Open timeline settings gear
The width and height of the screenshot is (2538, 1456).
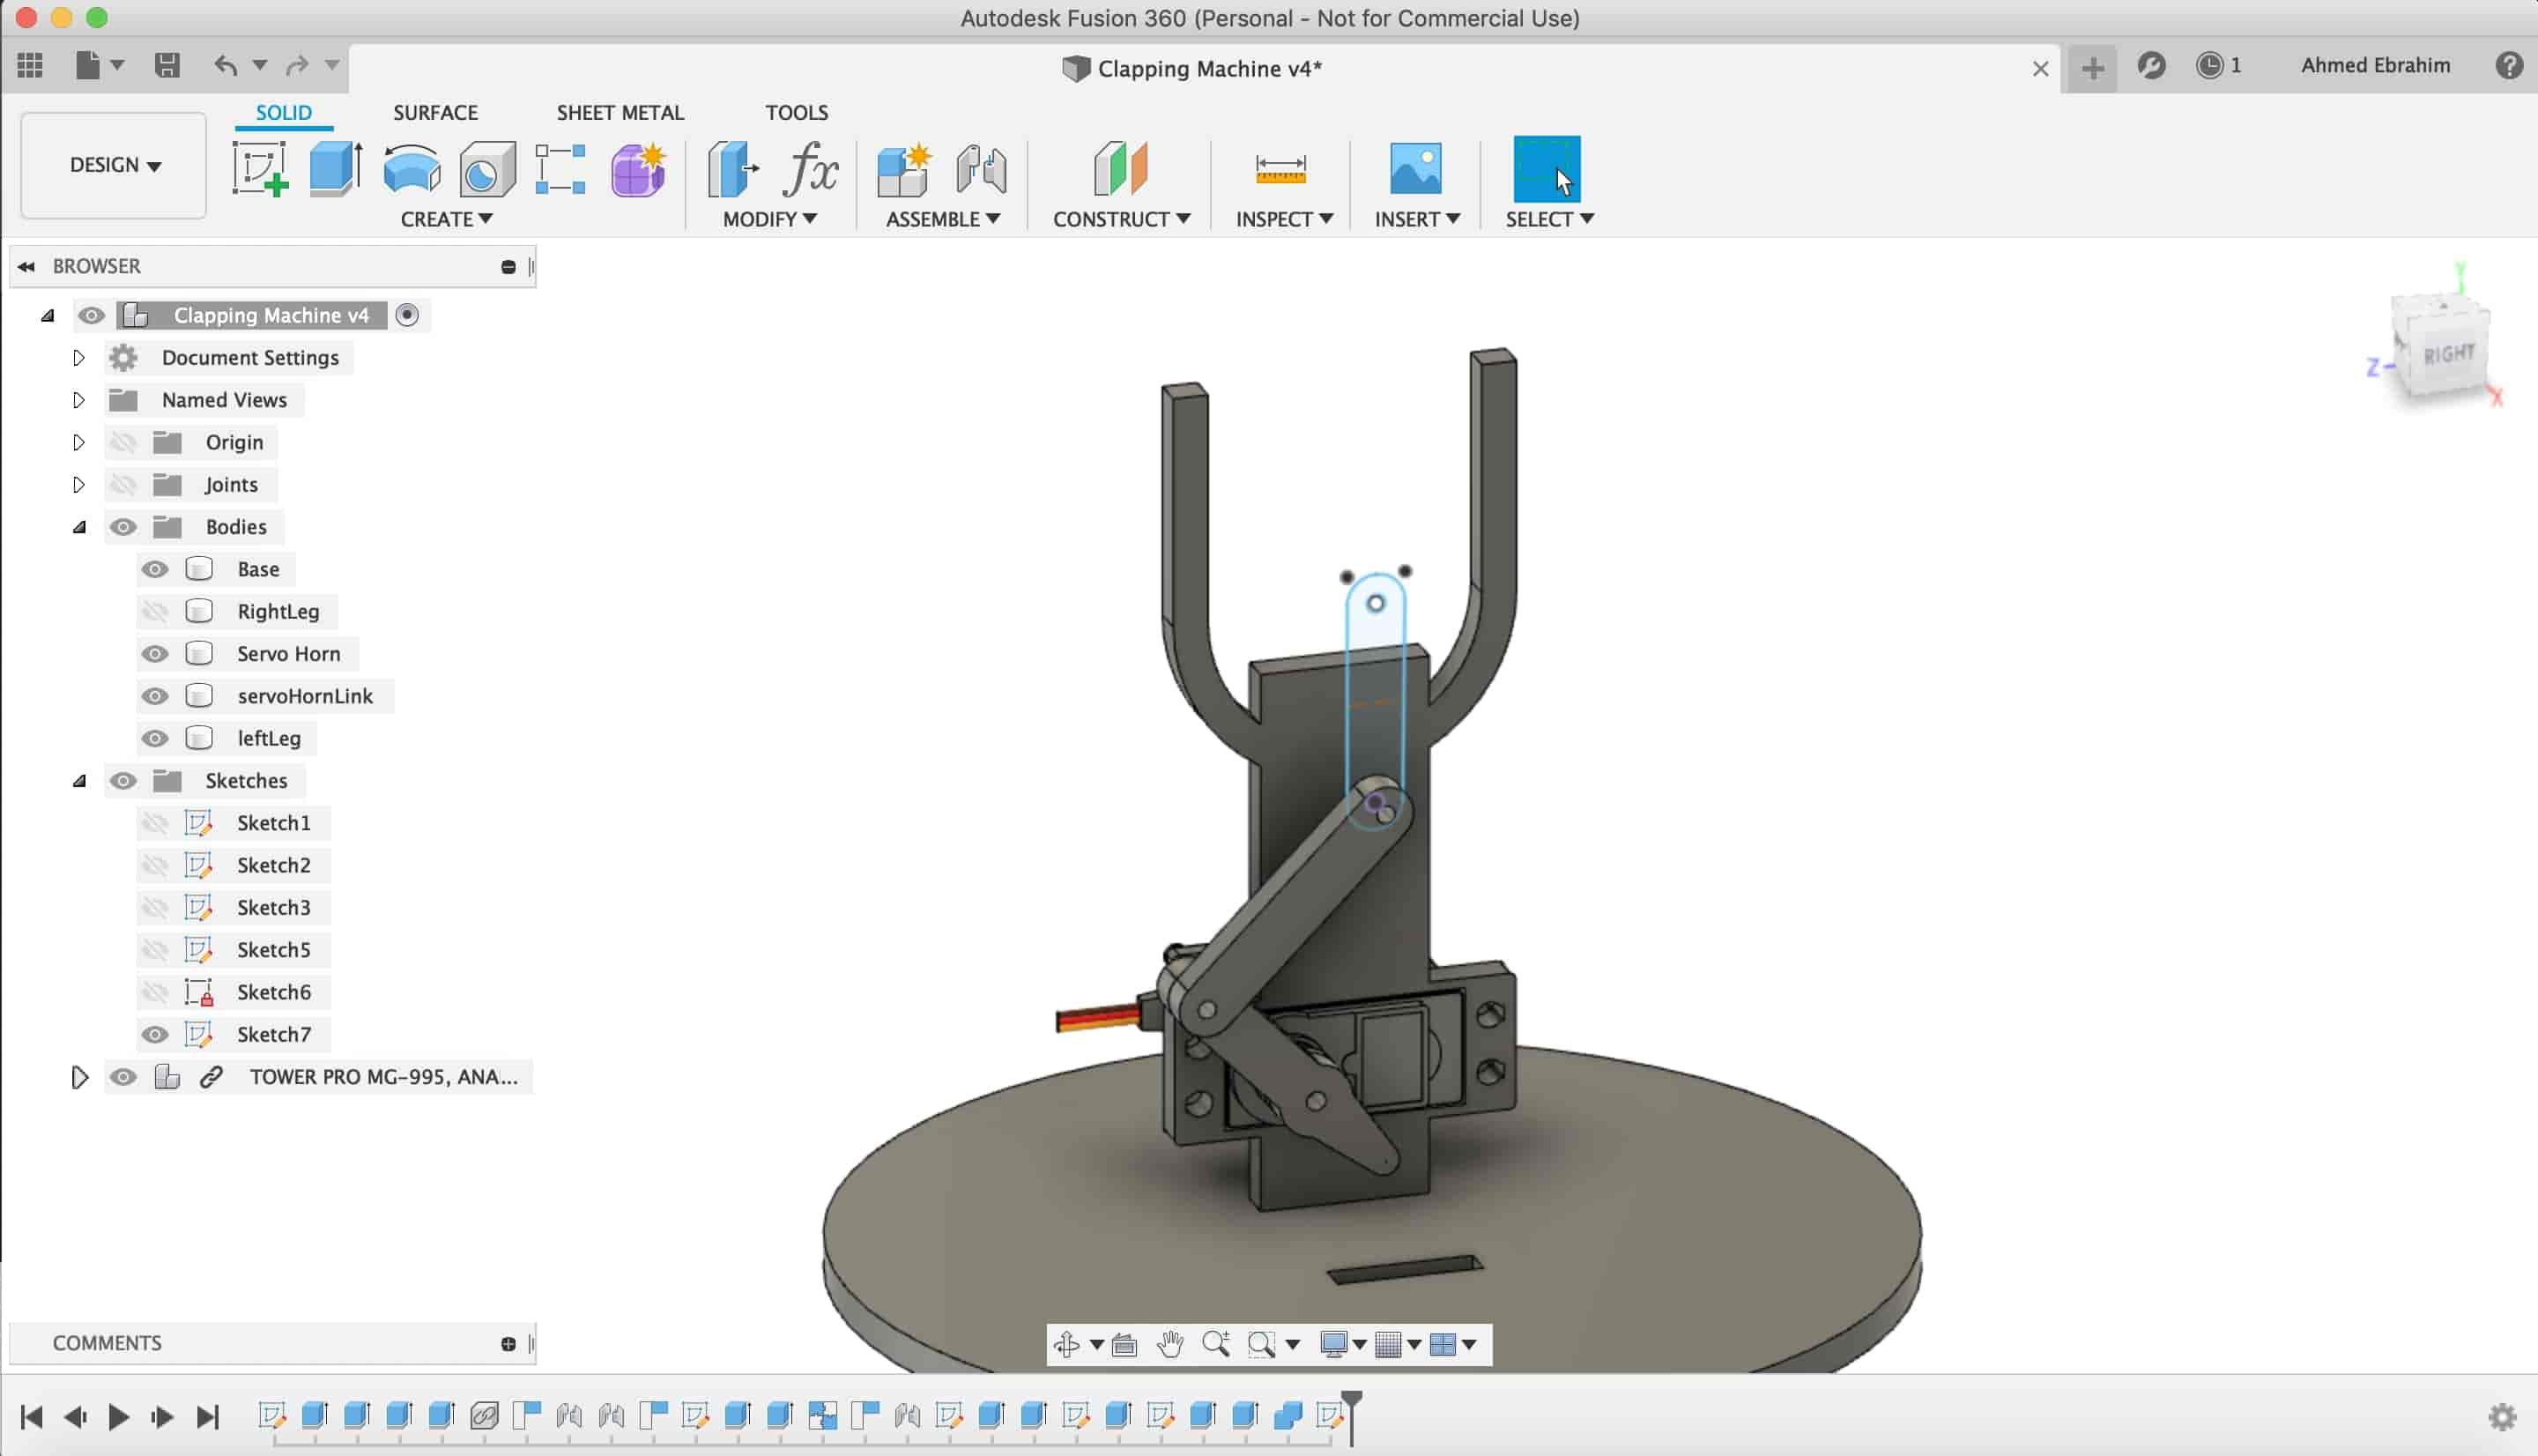[x=2502, y=1416]
